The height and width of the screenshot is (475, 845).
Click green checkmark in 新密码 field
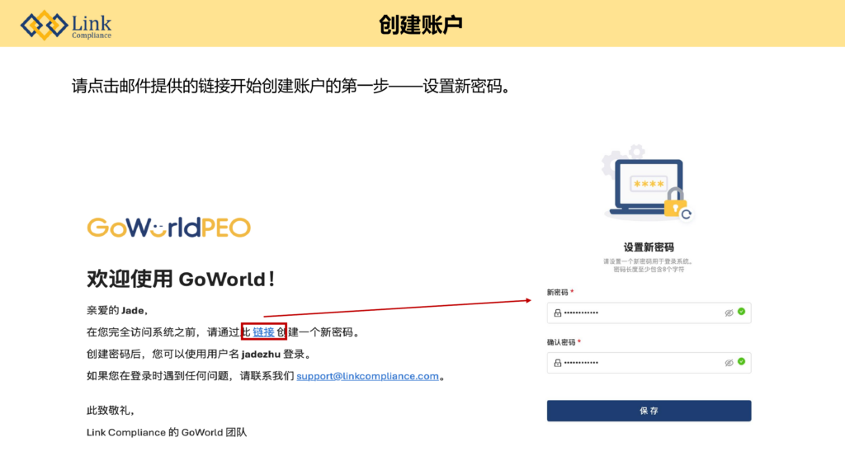[x=741, y=313]
